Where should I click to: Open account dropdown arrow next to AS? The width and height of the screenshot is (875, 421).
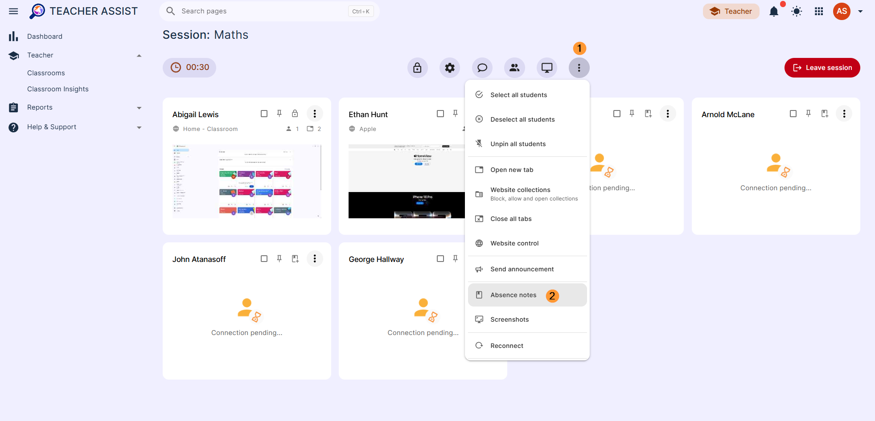[x=860, y=12]
